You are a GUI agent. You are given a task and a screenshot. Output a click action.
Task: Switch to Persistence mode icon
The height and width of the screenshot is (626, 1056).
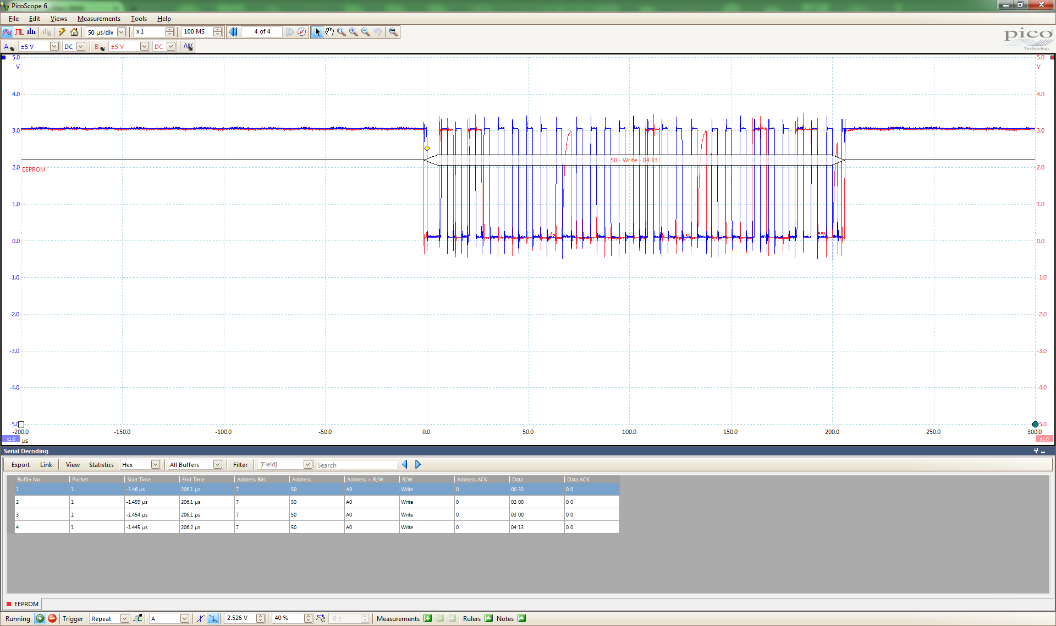coord(19,32)
